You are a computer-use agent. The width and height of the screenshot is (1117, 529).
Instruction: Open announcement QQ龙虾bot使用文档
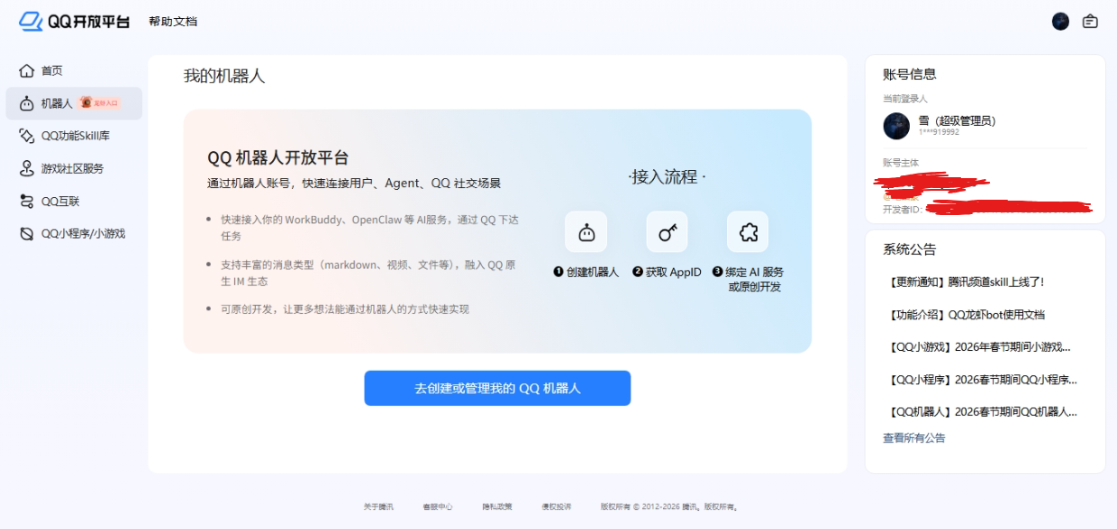966,315
